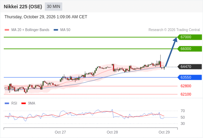The height and width of the screenshot is (138, 203).
Task: Click the 9MA legend label
Action: 32,103
